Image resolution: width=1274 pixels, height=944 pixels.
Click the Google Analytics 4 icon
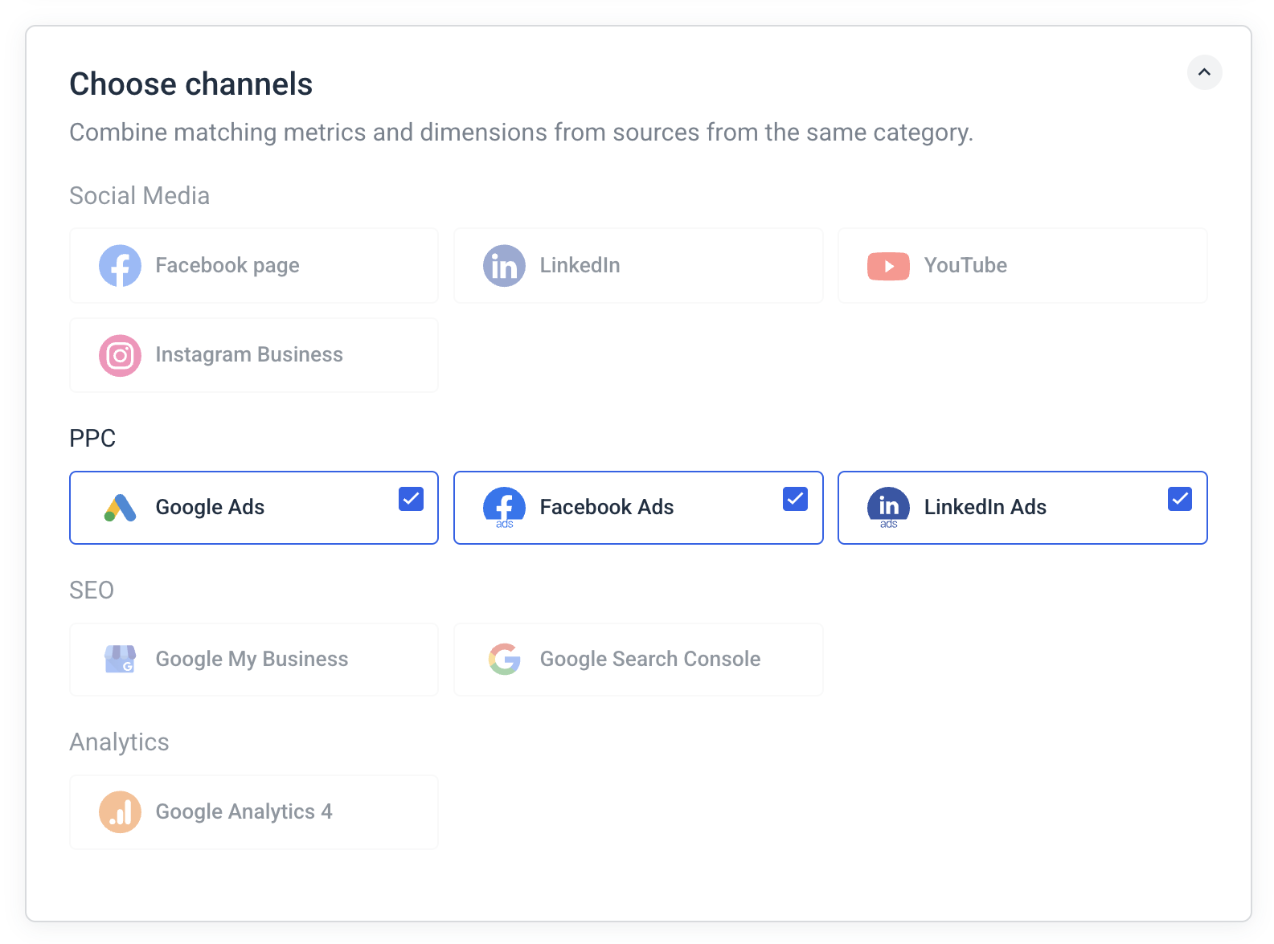pyautogui.click(x=120, y=812)
